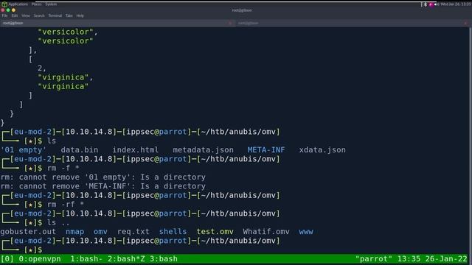Click the 'ls ..' command text
The image size is (472, 265).
click(x=58, y=222)
